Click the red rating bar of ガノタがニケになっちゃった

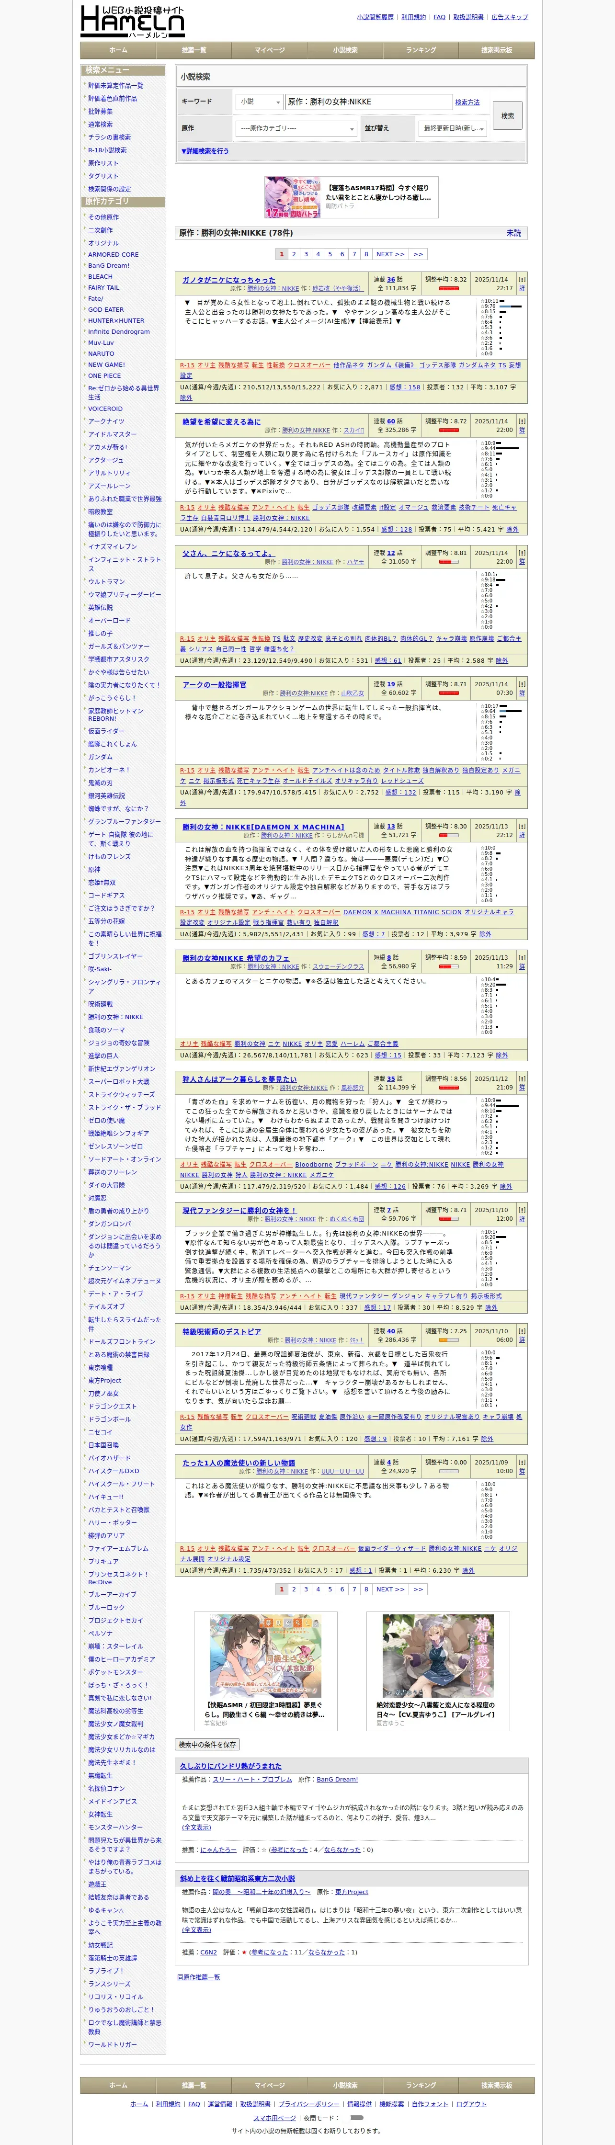(448, 288)
